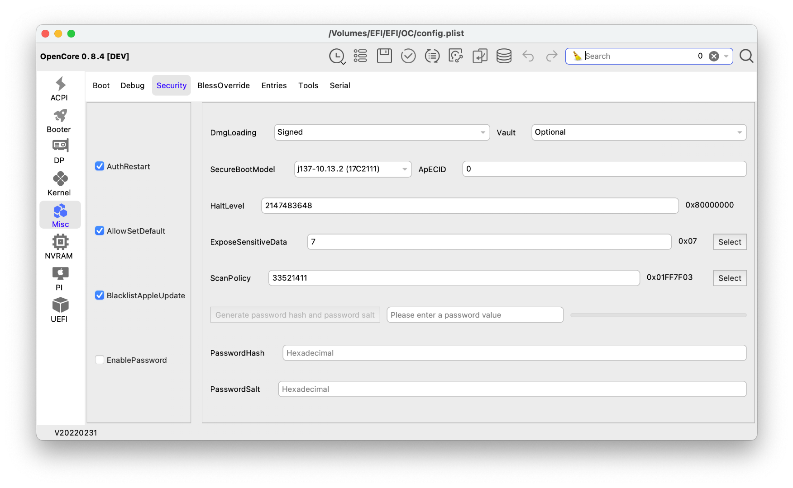This screenshot has width=793, height=488.
Task: Click the ExposeSensitiveData input field
Action: point(489,242)
